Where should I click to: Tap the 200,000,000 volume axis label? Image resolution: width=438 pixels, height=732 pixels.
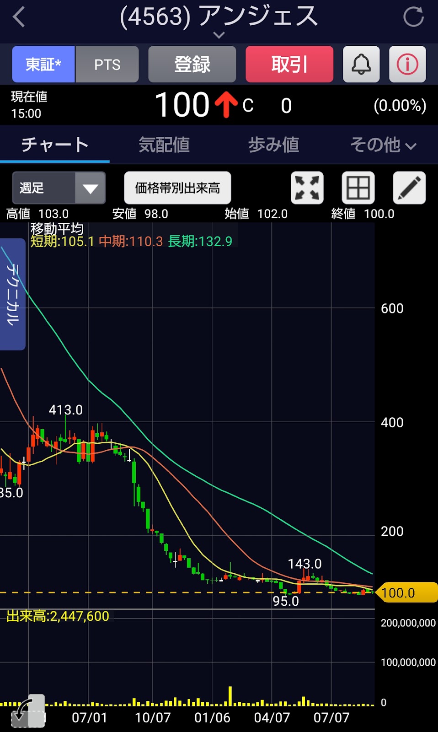point(408,623)
